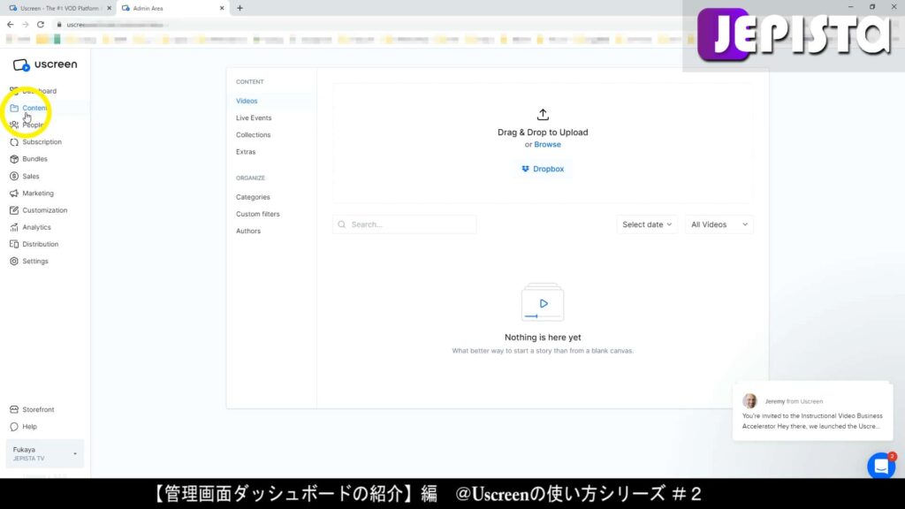The height and width of the screenshot is (509, 905).
Task: Click the browser forward arrow
Action: [x=26, y=24]
